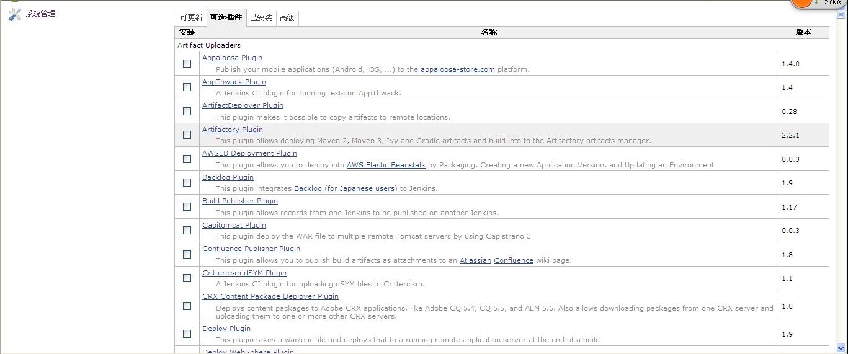The width and height of the screenshot is (848, 354).
Task: Switch to the 可更新 tab
Action: click(x=191, y=18)
